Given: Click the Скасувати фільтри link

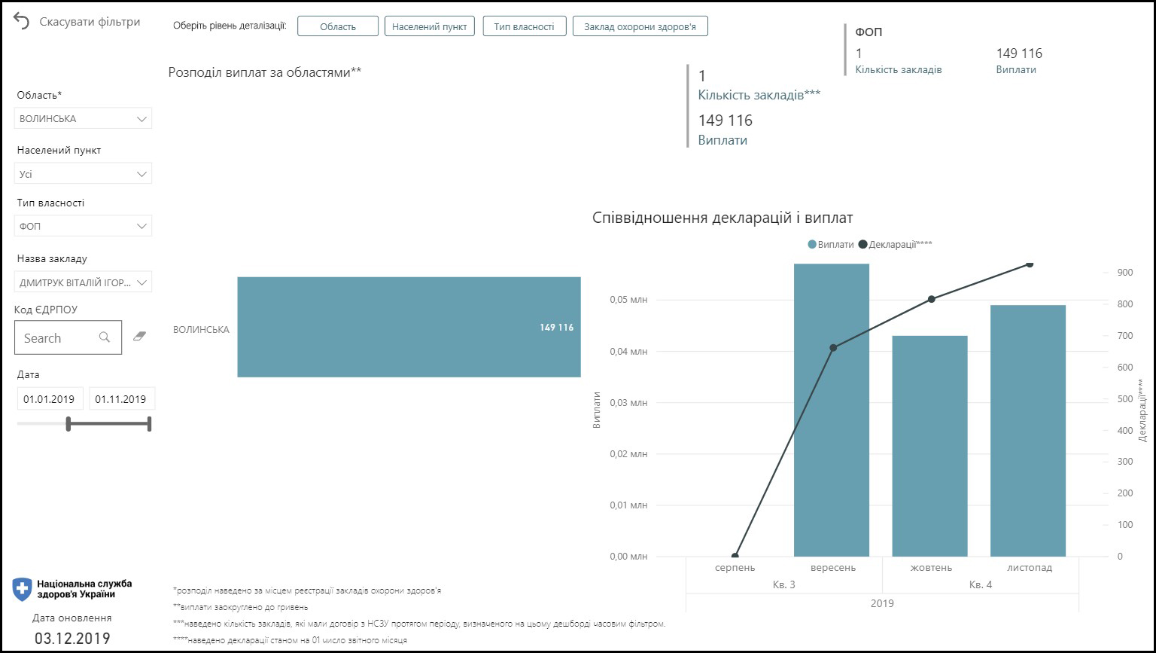Looking at the screenshot, I should [90, 22].
